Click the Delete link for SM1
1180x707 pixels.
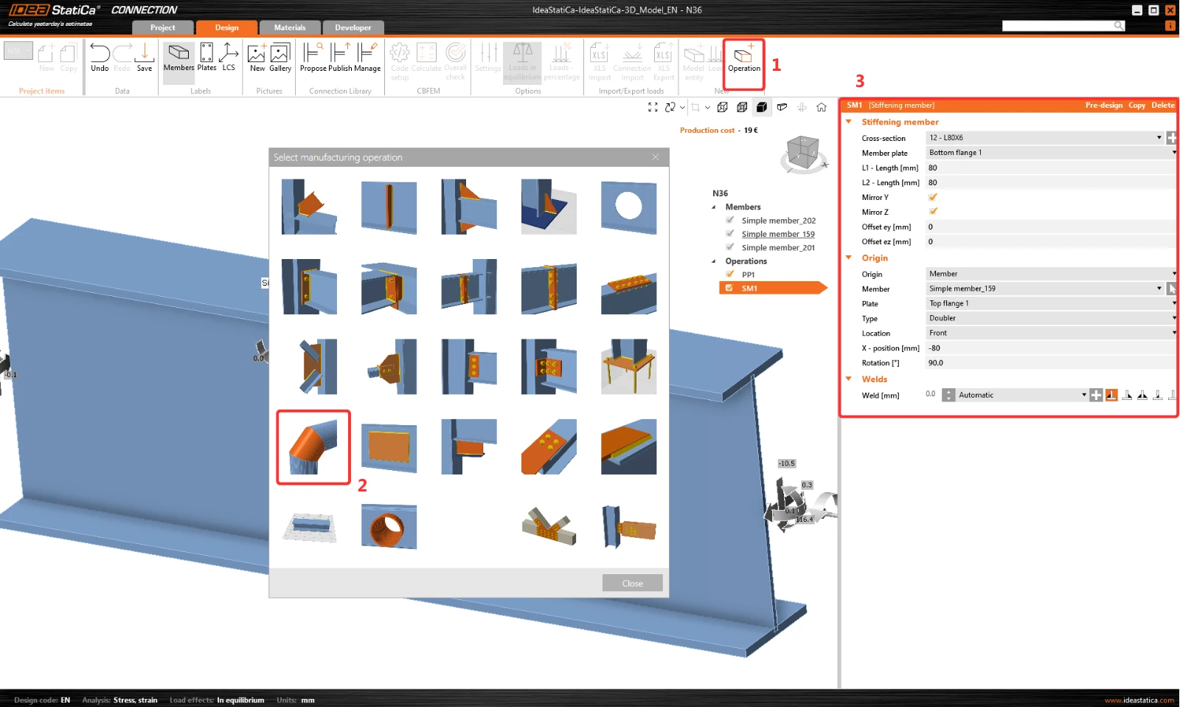coord(1163,106)
